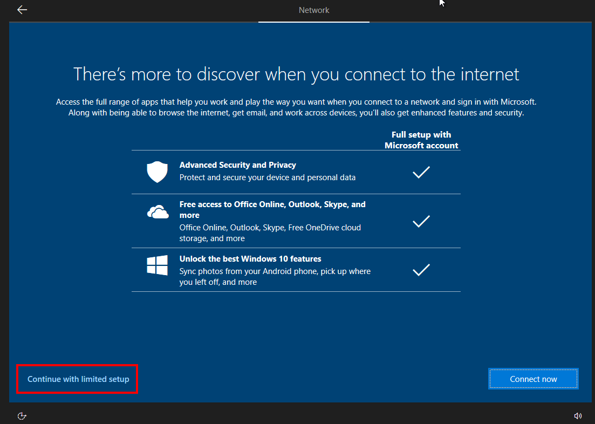Click 'Sync photos from your Android phone' text
This screenshot has width=595, height=424.
275,276
